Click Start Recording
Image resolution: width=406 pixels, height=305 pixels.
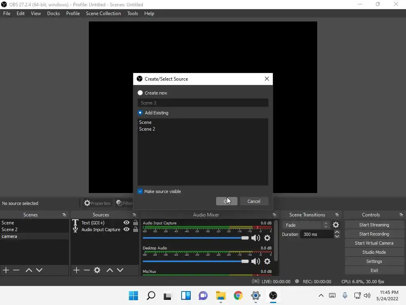click(374, 234)
